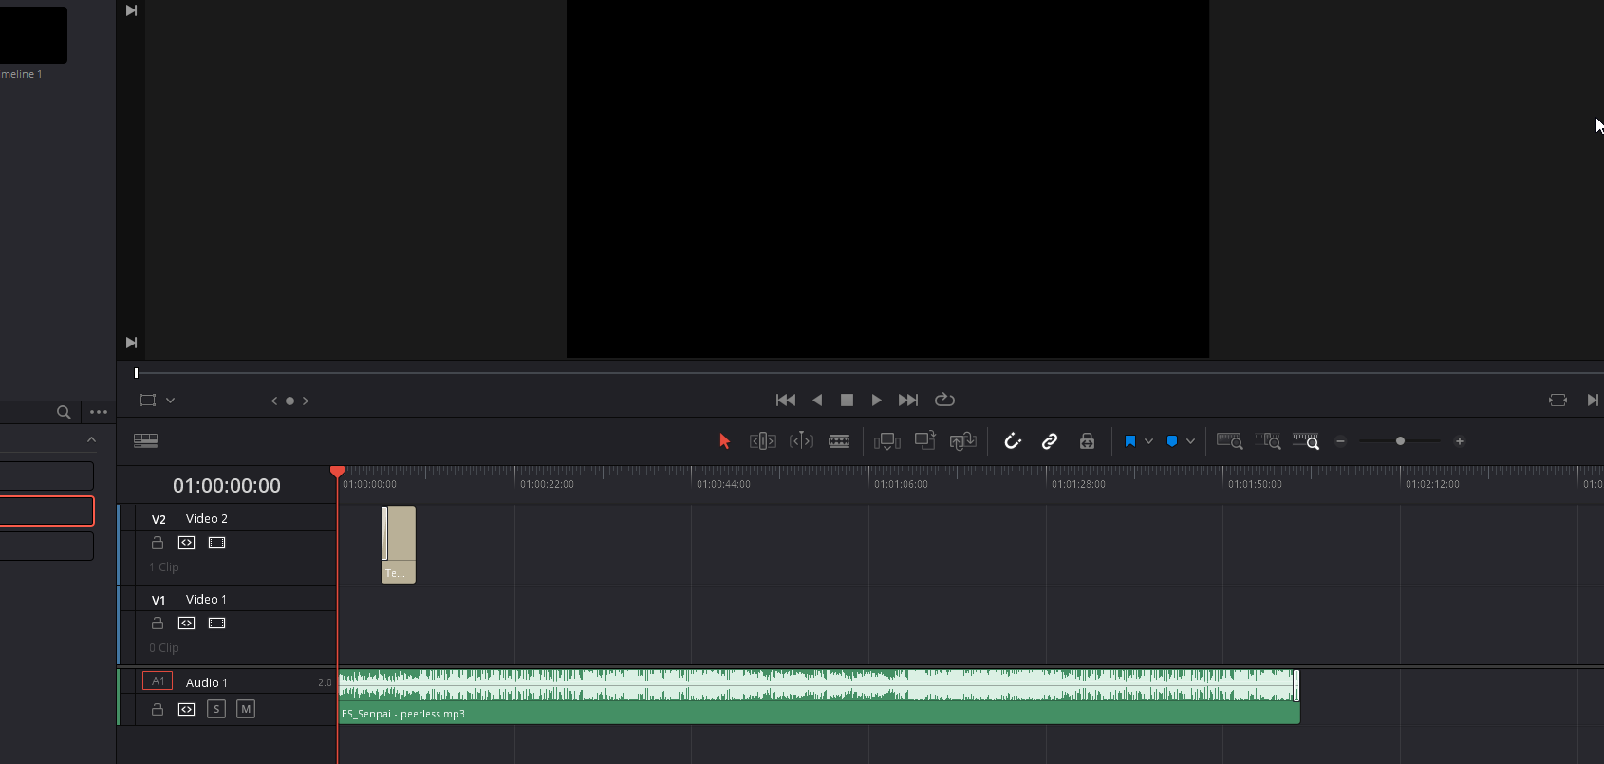Lock the Video 2 track
The width and height of the screenshot is (1604, 764).
pyautogui.click(x=158, y=543)
